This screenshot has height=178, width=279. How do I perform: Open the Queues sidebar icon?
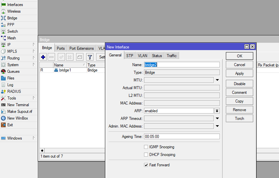pos(3,71)
